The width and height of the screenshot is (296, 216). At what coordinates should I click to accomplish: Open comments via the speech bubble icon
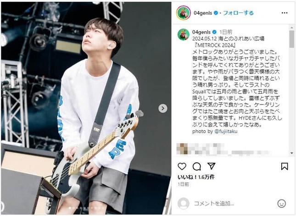pyautogui.click(x=196, y=166)
